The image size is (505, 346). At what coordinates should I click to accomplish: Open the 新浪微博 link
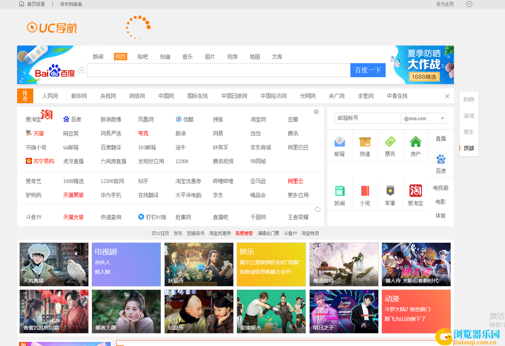pyautogui.click(x=111, y=119)
